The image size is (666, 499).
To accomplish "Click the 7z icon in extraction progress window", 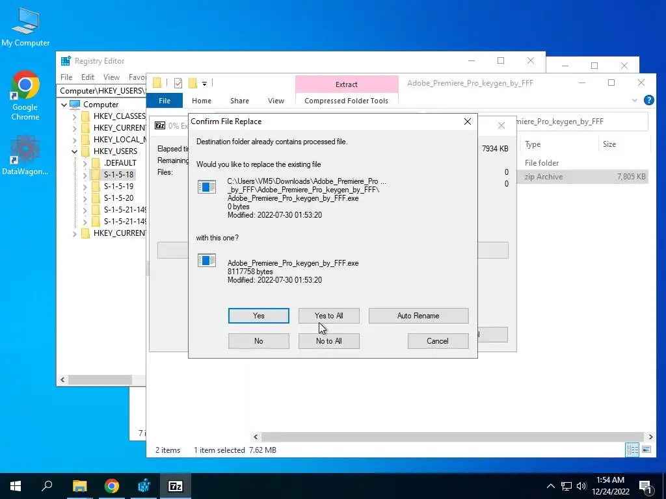I will point(160,125).
